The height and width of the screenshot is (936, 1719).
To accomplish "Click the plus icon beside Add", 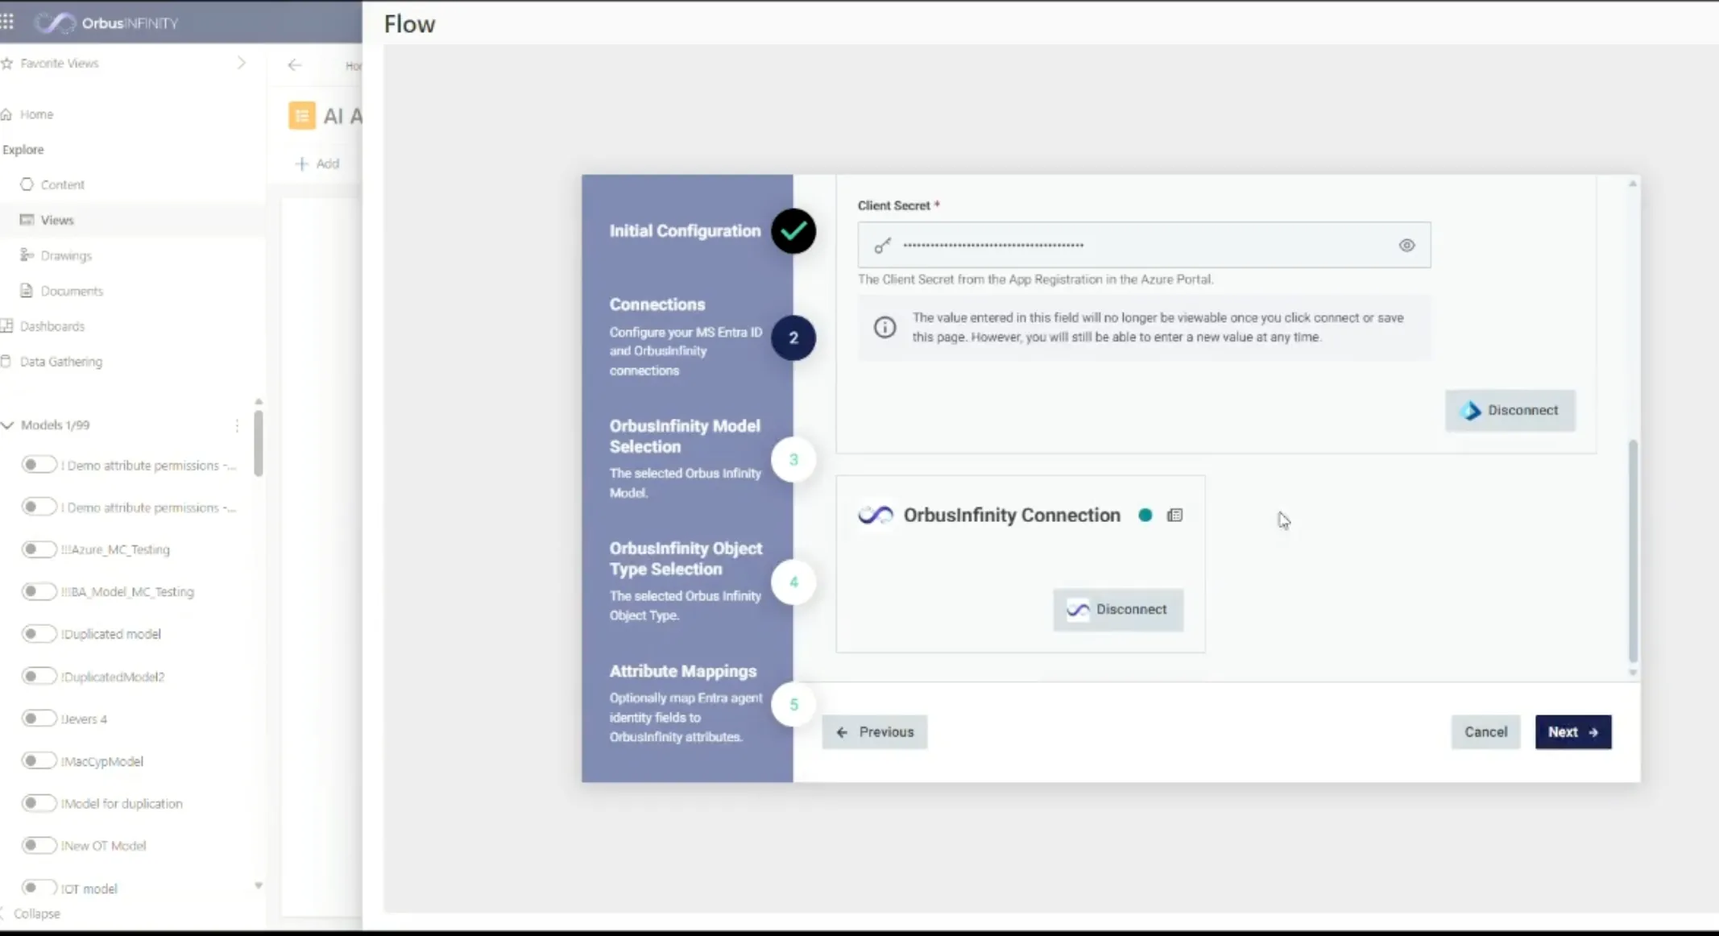I will pyautogui.click(x=302, y=164).
